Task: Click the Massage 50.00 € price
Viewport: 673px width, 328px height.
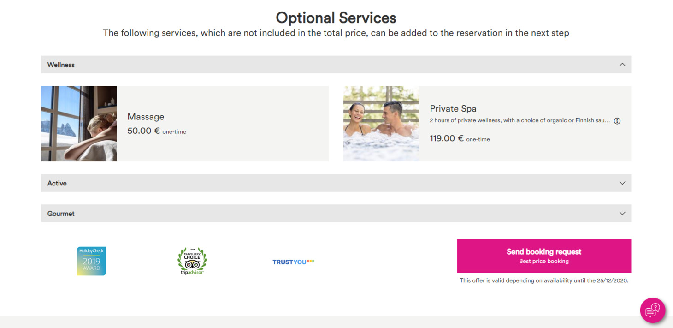Action: [x=143, y=131]
